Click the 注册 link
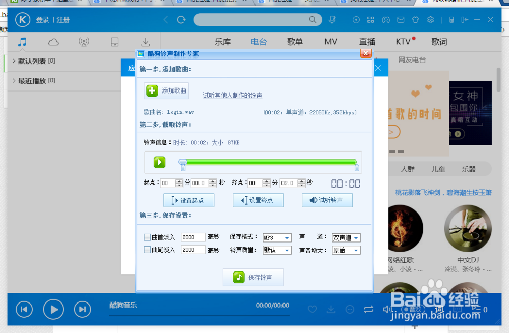This screenshot has width=509, height=333. coord(63,20)
